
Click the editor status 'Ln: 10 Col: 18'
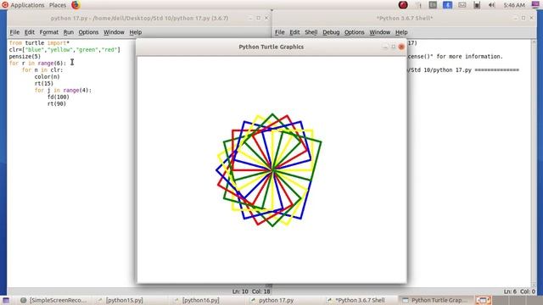coord(251,291)
